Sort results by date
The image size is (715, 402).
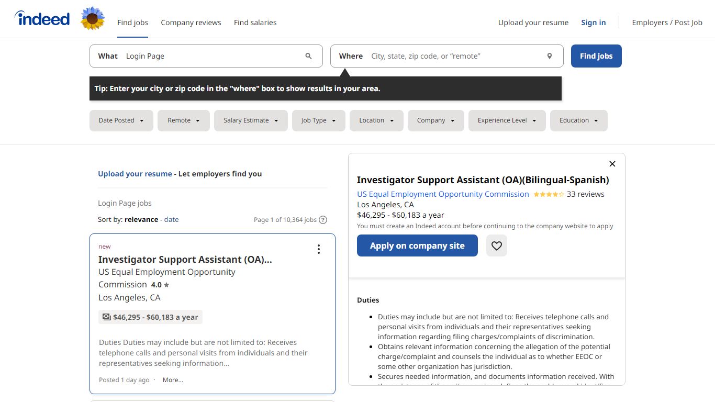[x=171, y=220]
